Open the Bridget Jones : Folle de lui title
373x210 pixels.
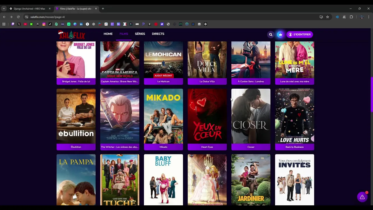[76, 81]
